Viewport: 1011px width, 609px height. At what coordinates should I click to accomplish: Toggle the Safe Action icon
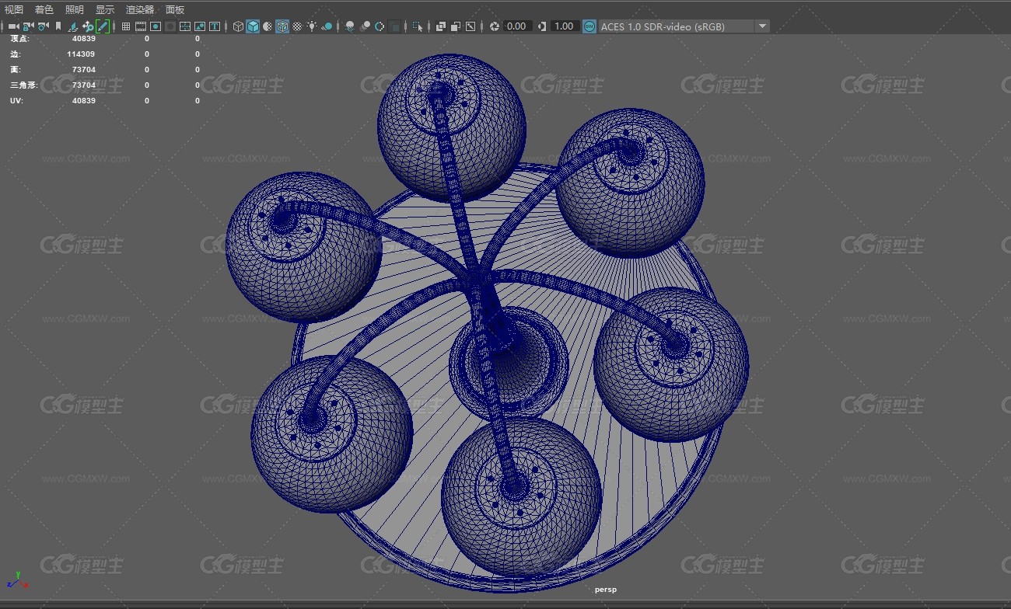(200, 26)
